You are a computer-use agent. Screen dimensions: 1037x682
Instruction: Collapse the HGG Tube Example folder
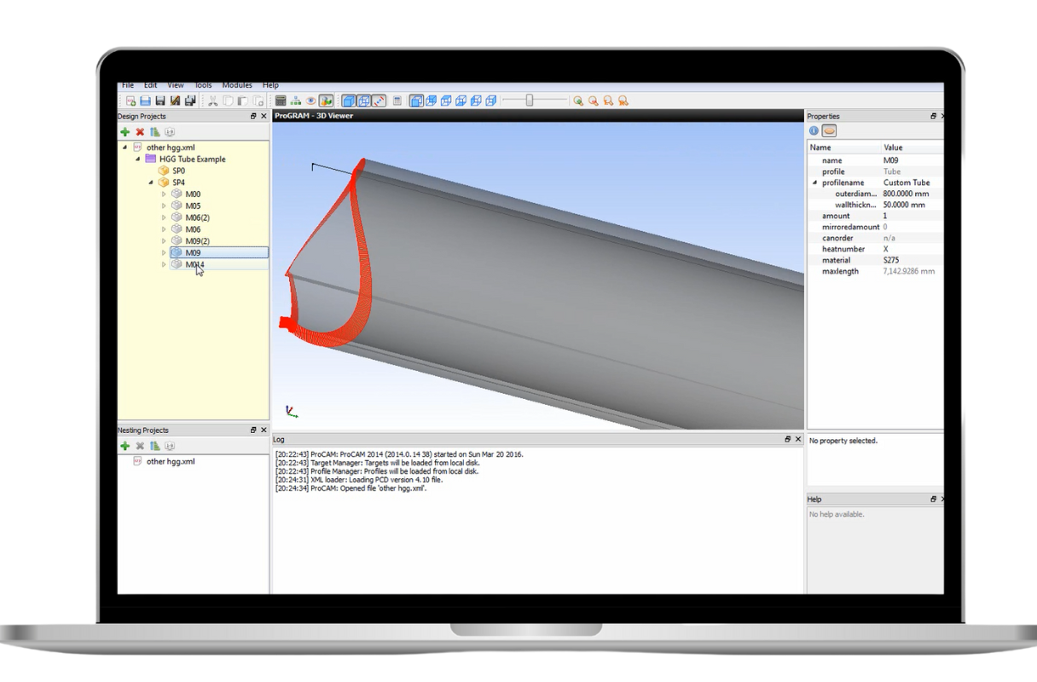coord(138,159)
